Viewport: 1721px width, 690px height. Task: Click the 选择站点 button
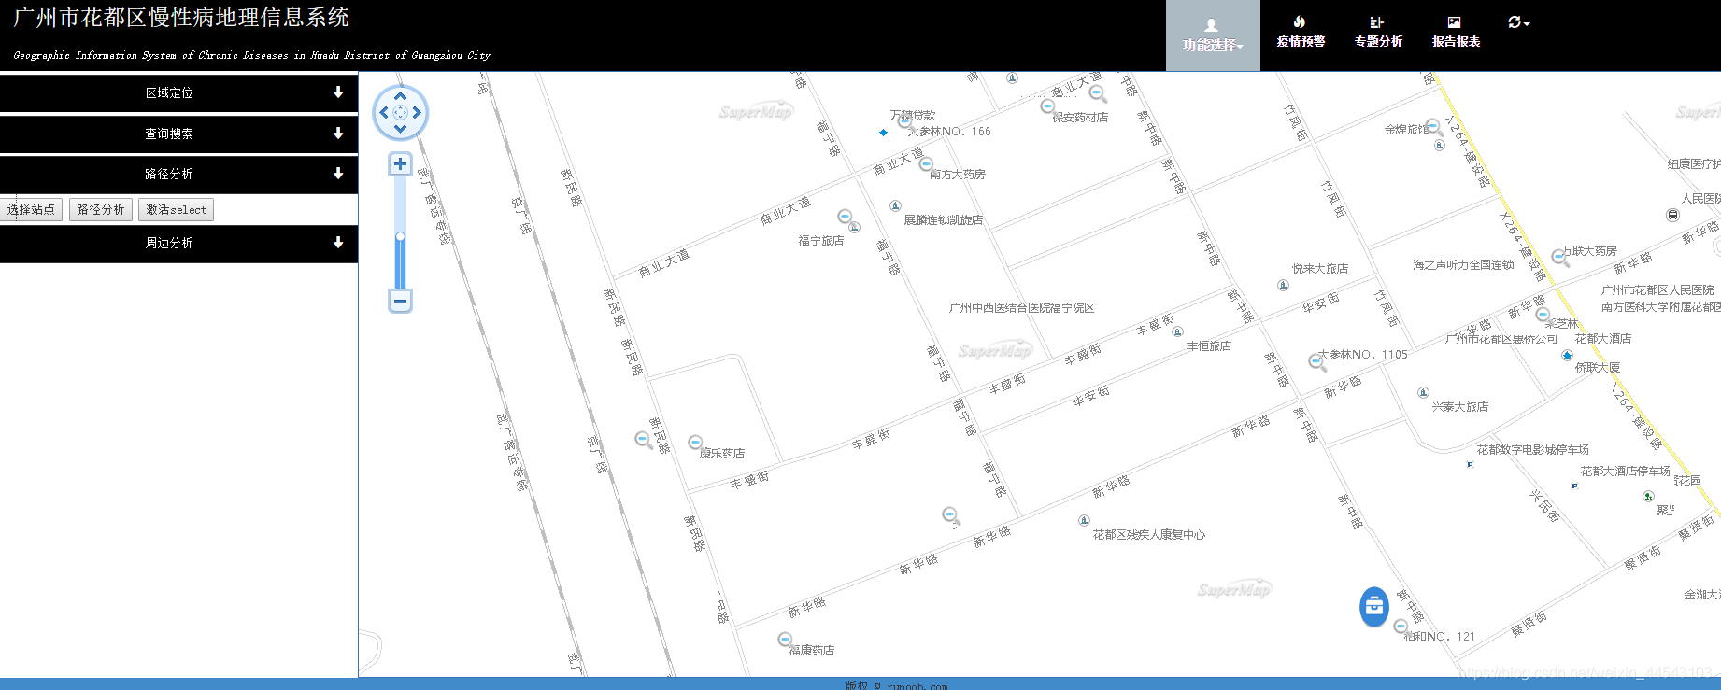click(31, 209)
